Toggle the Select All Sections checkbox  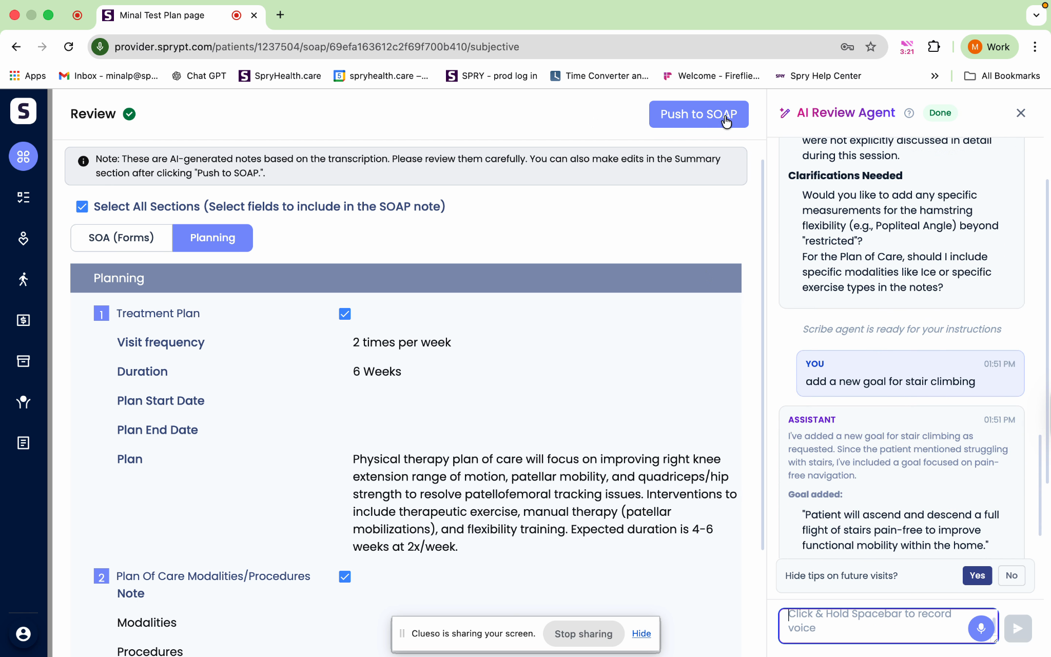pos(82,206)
